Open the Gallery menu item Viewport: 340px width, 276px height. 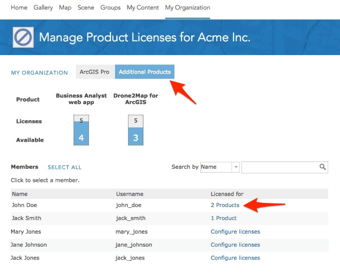(43, 8)
